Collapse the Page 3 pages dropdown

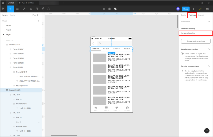35,15
